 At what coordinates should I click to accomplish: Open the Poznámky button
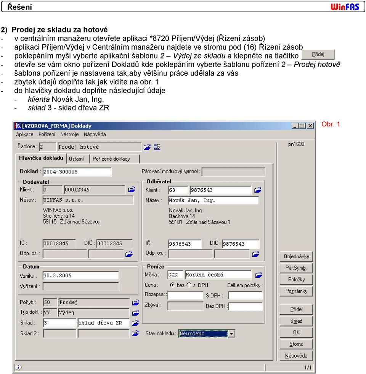click(296, 291)
